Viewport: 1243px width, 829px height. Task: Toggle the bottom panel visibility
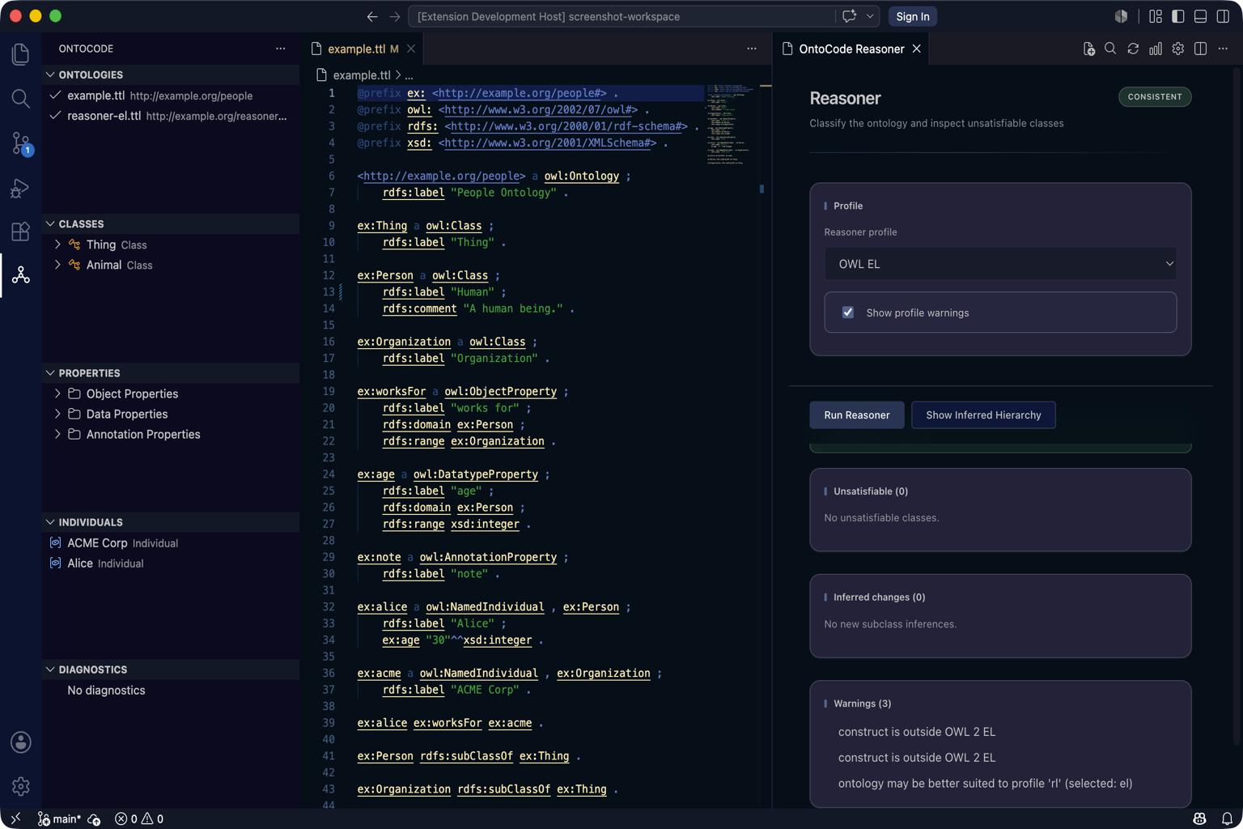pos(1201,16)
